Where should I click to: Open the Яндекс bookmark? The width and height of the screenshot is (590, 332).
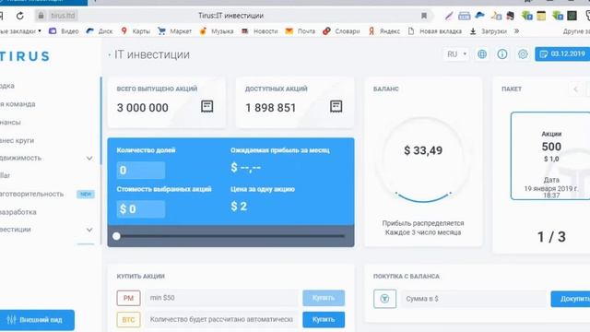pyautogui.click(x=384, y=31)
